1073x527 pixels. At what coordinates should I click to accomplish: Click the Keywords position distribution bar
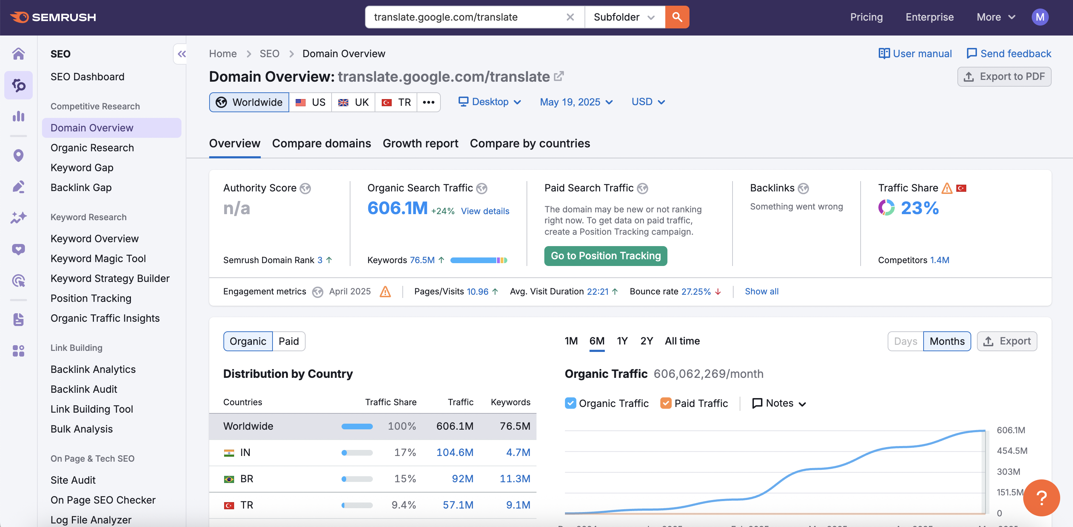[x=478, y=260]
